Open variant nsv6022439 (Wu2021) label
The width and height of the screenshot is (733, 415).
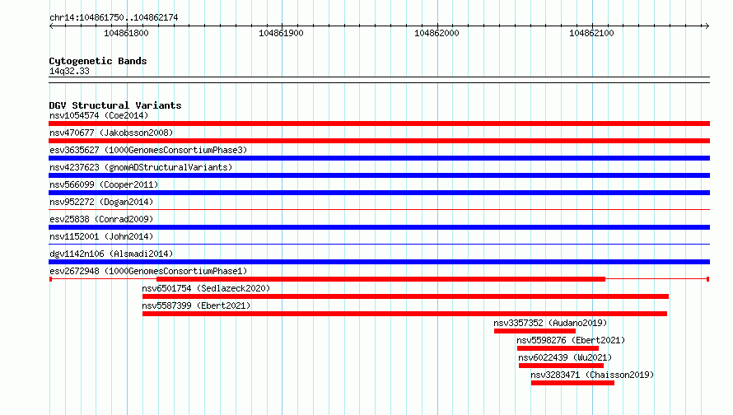[x=565, y=357]
